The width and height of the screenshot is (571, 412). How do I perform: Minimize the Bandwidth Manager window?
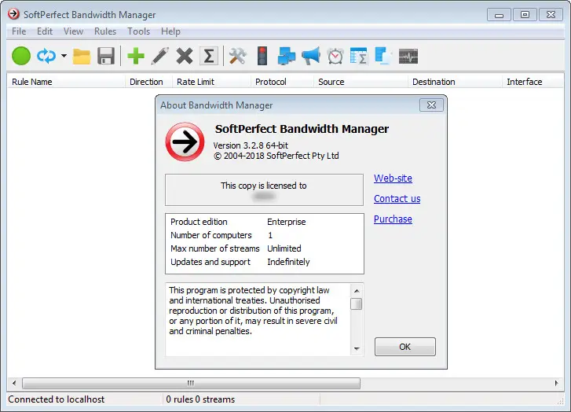(499, 15)
